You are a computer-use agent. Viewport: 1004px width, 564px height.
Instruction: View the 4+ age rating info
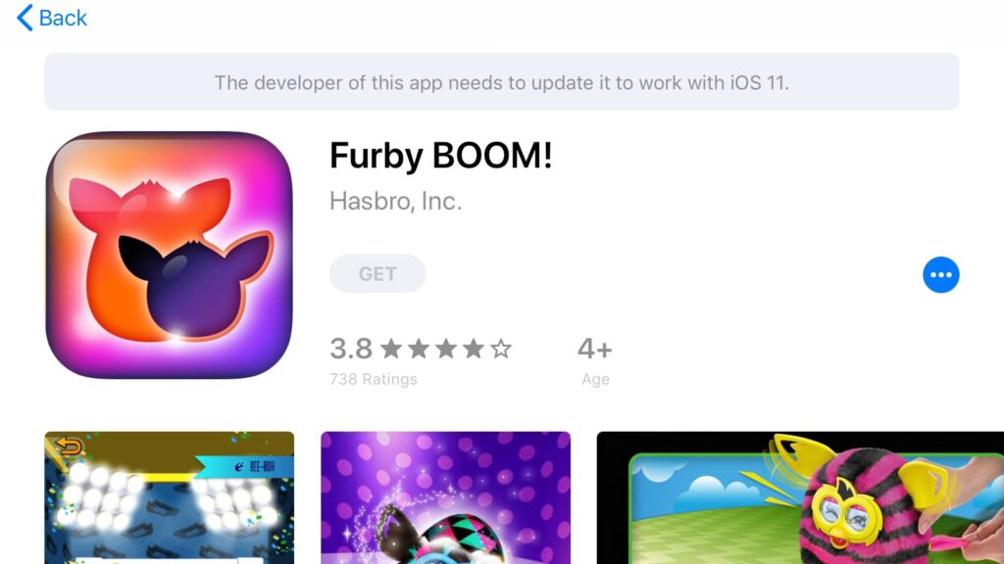click(x=595, y=350)
